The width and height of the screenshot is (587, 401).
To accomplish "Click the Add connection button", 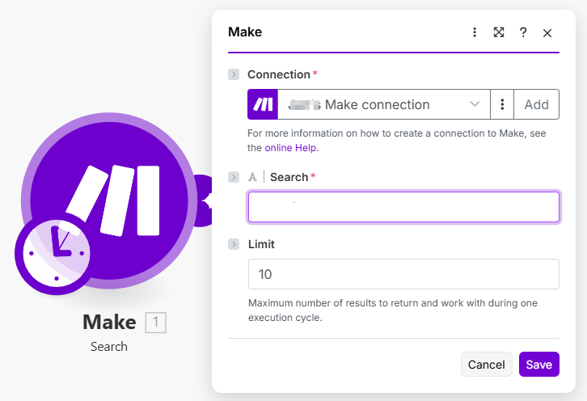I will (537, 104).
